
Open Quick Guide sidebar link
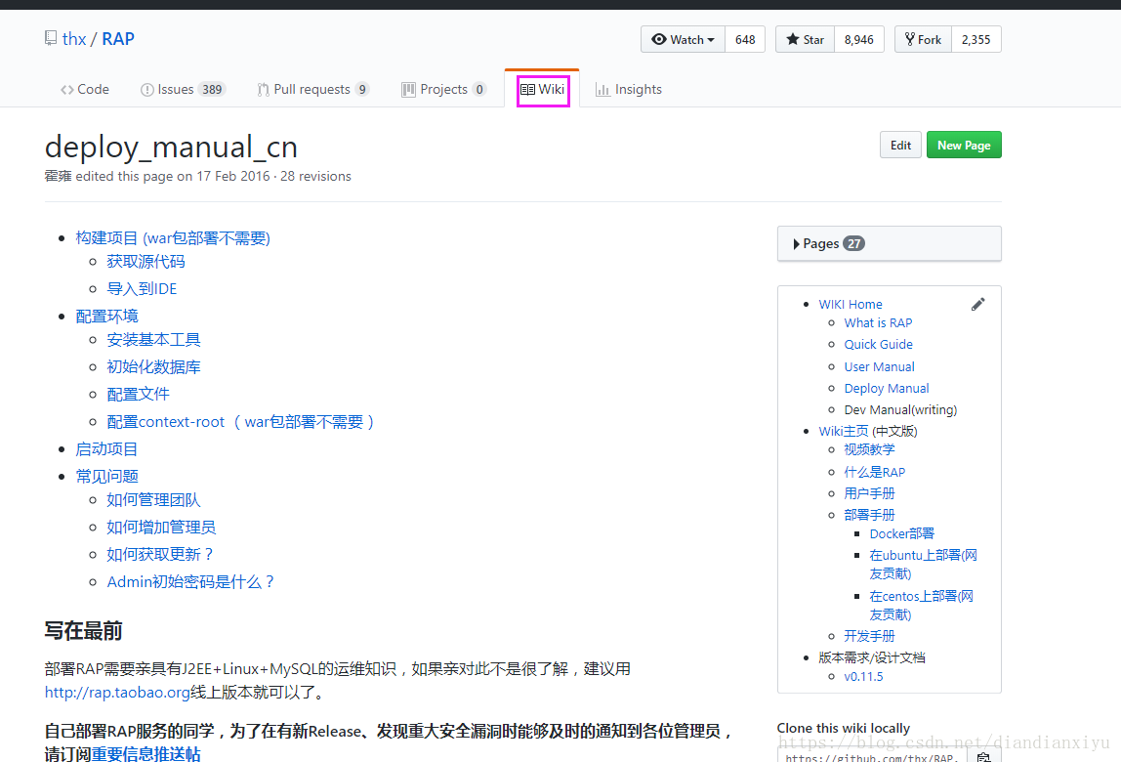coord(878,345)
